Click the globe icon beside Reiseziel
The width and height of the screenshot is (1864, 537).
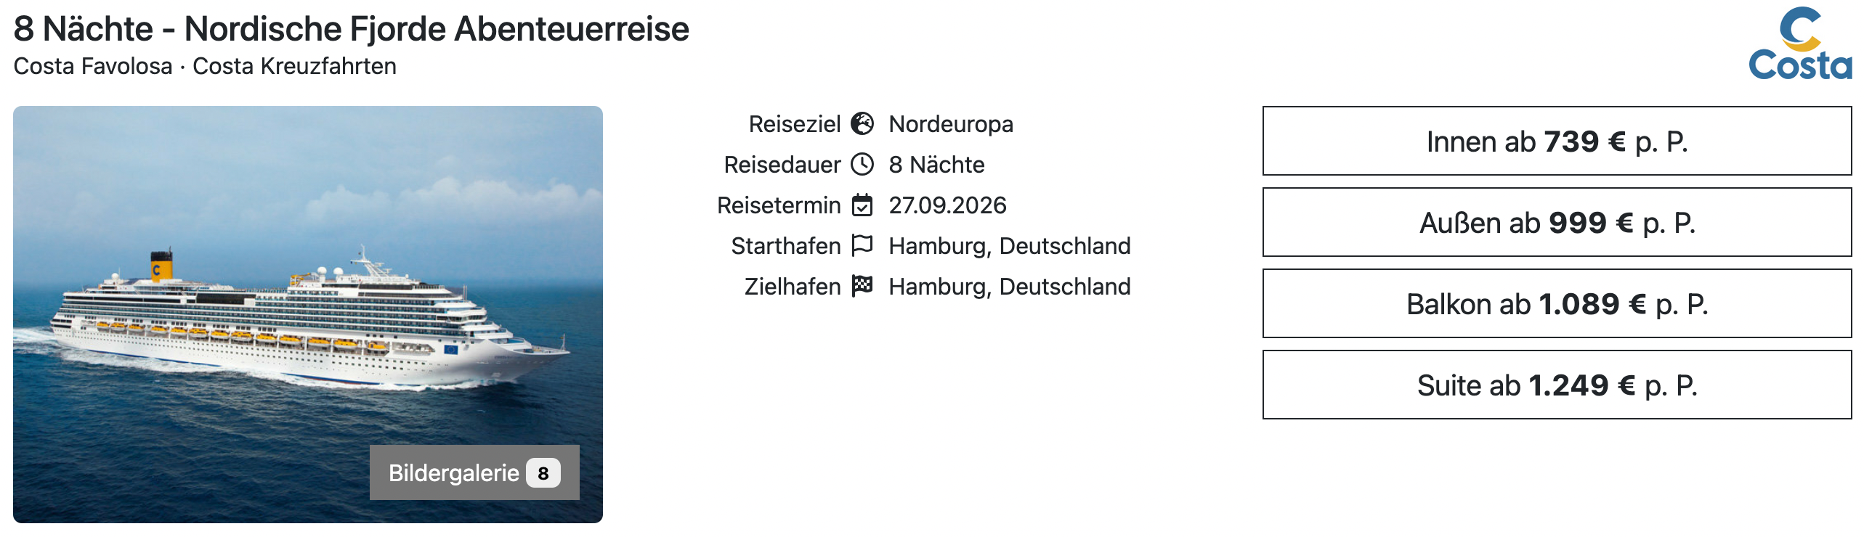[x=862, y=124]
